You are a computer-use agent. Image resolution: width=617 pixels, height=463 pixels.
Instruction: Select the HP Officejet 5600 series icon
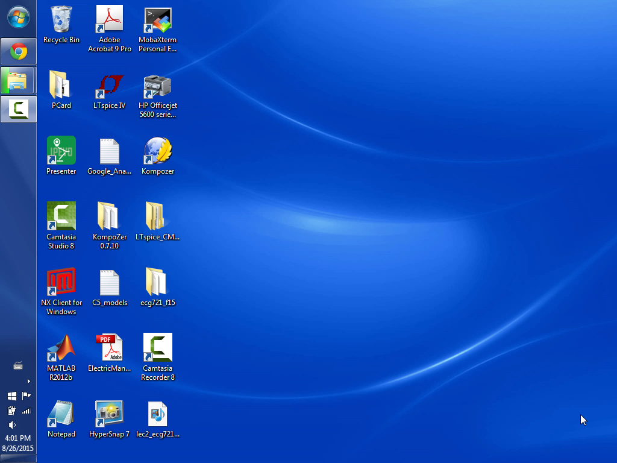pos(158,86)
